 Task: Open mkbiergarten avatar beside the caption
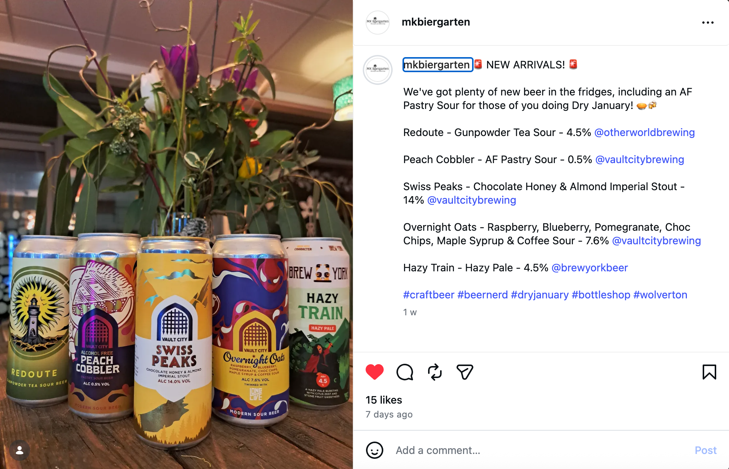point(377,70)
